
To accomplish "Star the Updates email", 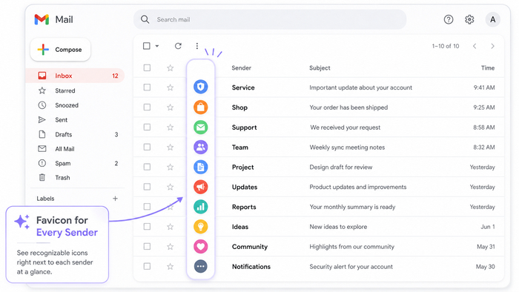I will (x=170, y=187).
